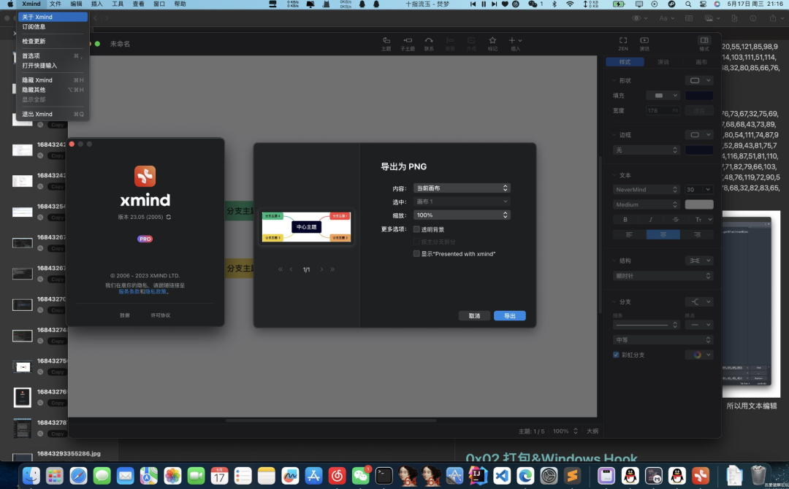Image resolution: width=789 pixels, height=489 pixels.
Task: Open Sublime Text from the Dock
Action: [x=572, y=475]
